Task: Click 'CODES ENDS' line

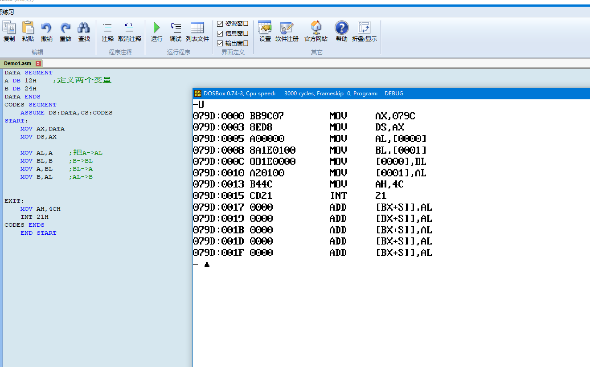Action: [x=25, y=225]
